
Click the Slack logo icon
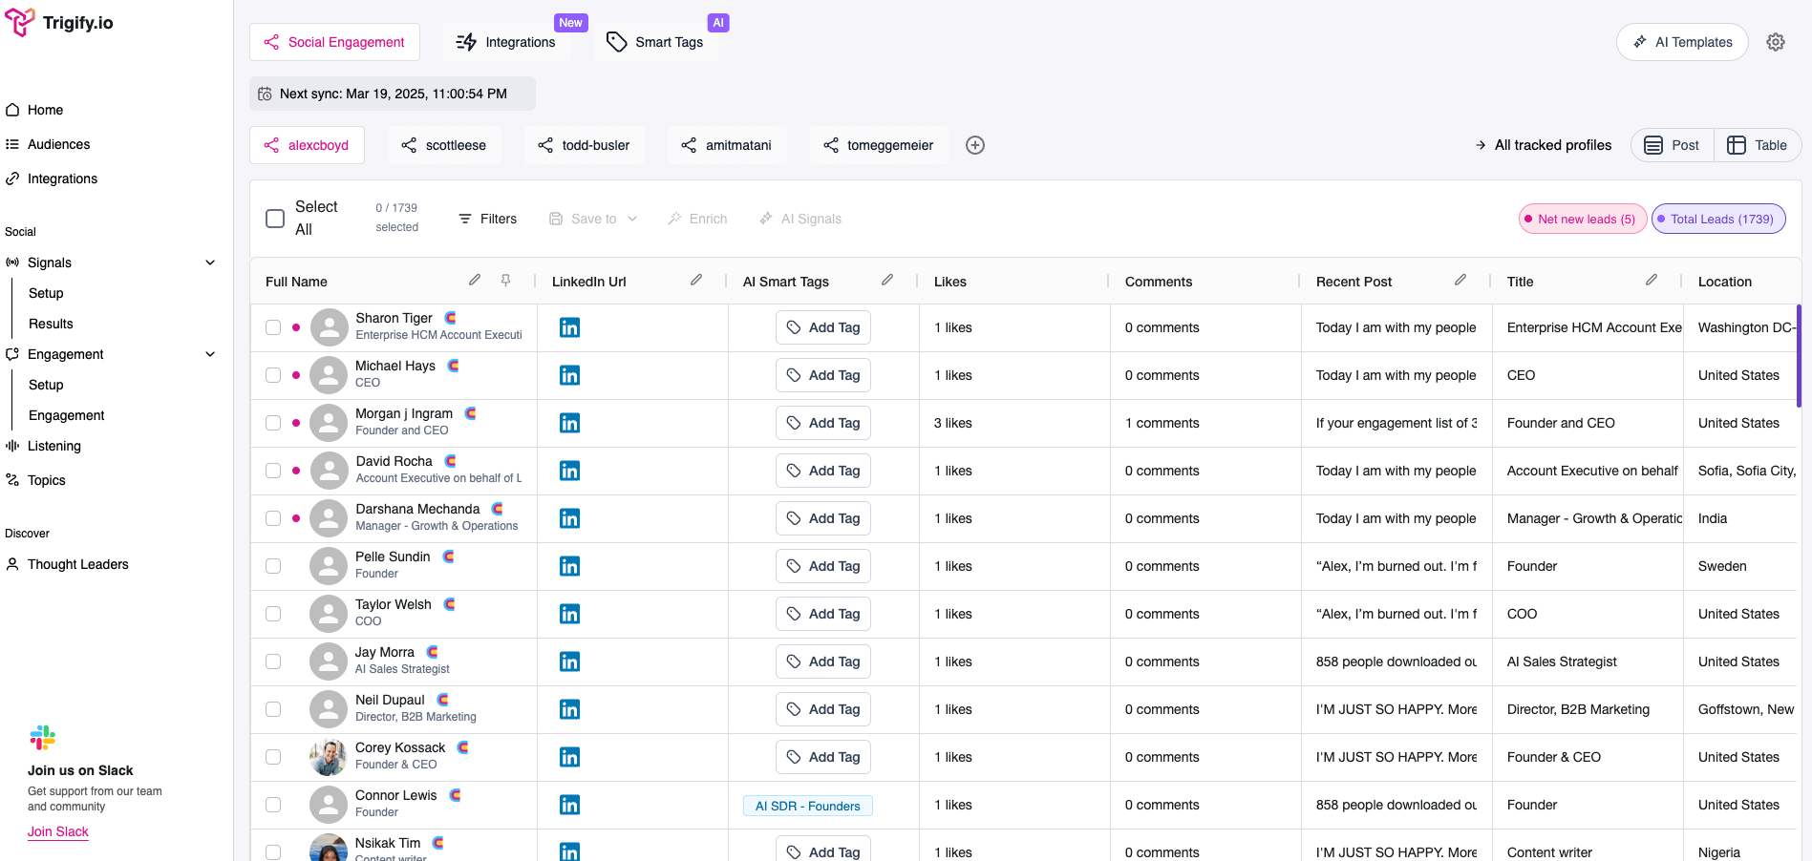click(42, 738)
